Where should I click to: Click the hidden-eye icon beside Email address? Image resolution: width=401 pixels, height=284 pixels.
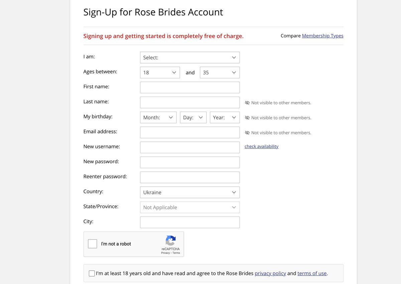click(x=247, y=133)
